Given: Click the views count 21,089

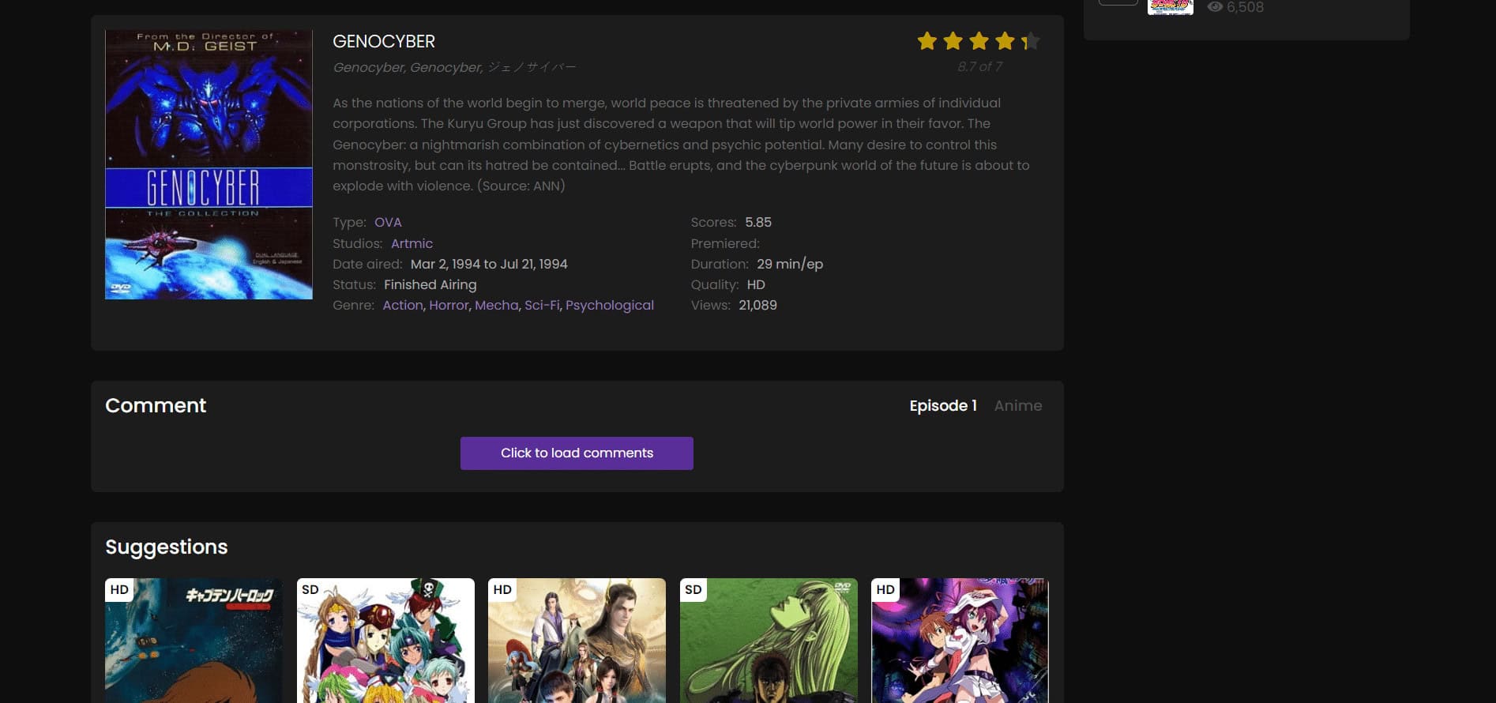Looking at the screenshot, I should point(757,305).
